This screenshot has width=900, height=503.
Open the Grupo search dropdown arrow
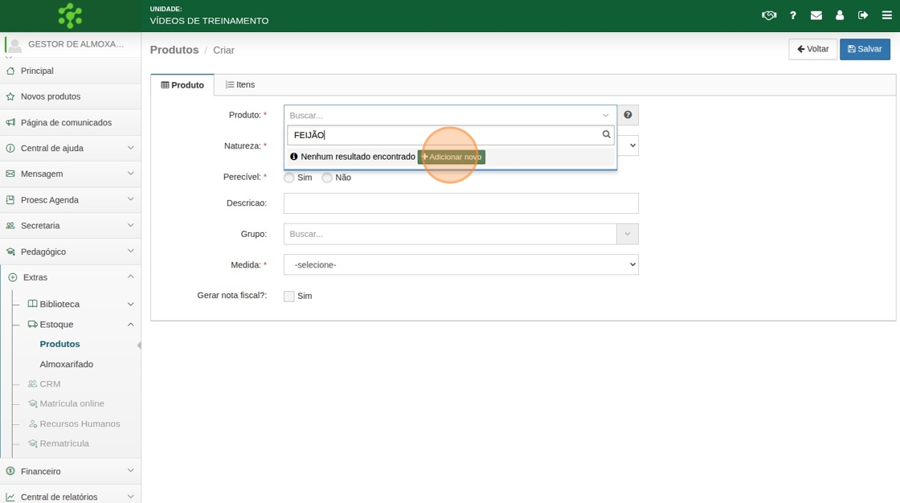coord(627,234)
